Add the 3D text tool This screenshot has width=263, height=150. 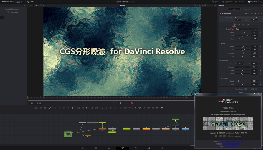coord(144,108)
